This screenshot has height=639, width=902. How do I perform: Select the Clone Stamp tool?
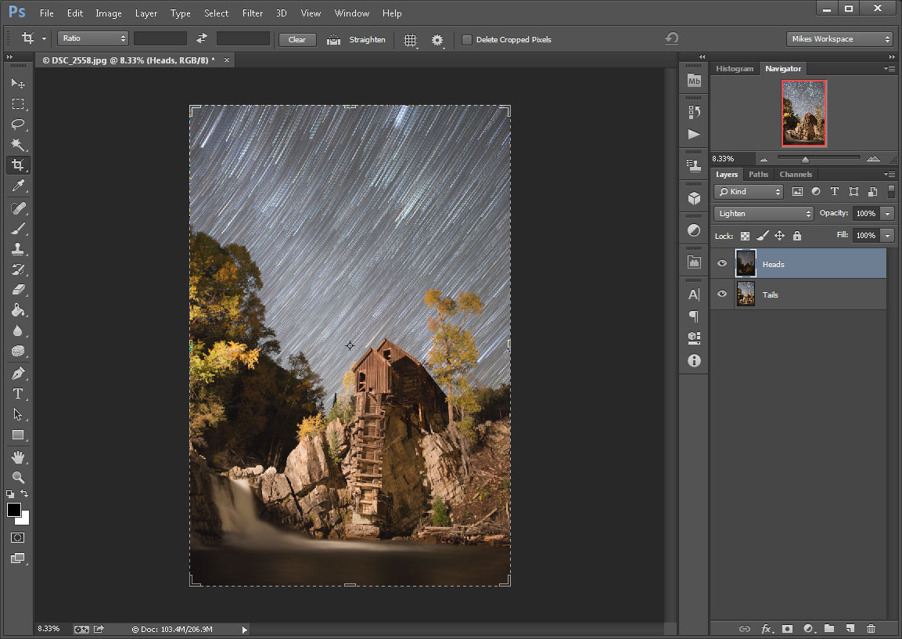[x=18, y=249]
